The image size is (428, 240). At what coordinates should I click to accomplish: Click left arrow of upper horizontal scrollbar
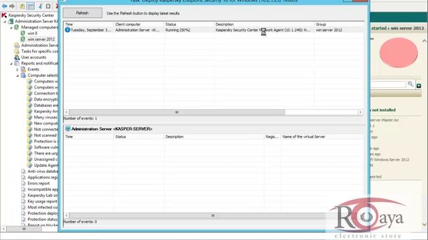click(x=67, y=112)
